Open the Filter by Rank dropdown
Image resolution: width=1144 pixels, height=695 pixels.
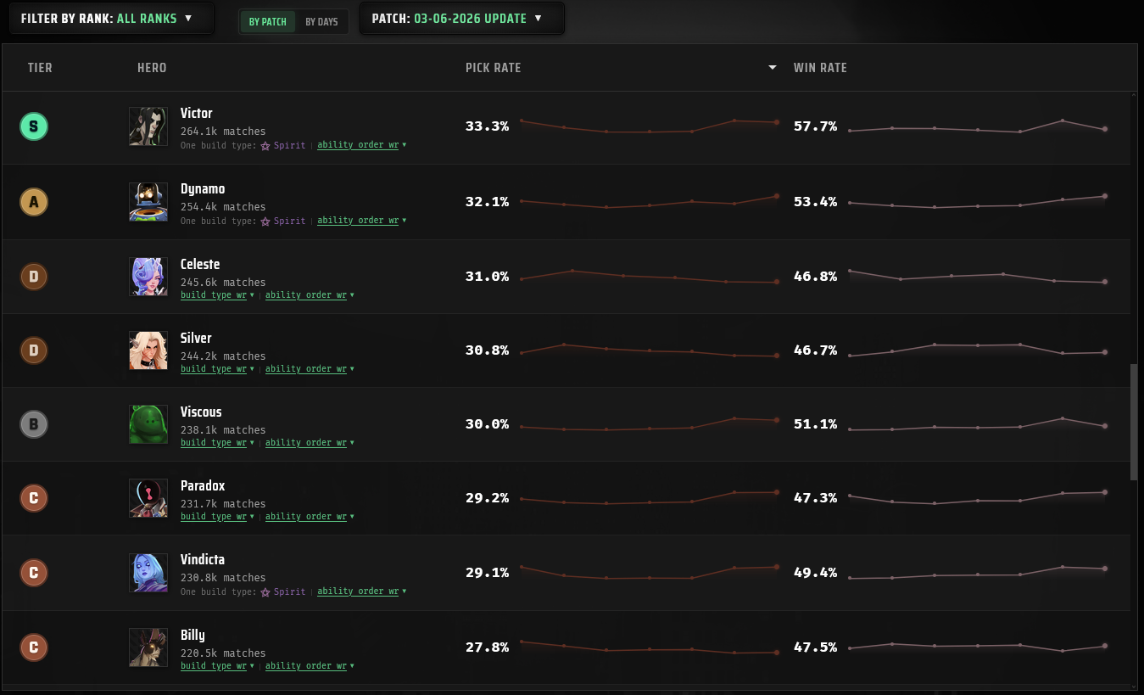(111, 18)
